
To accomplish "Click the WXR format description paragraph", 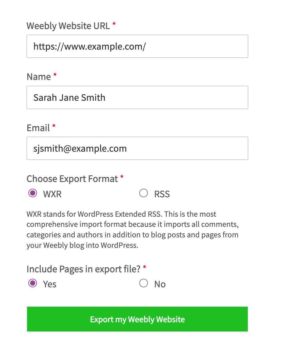I will pos(132,229).
